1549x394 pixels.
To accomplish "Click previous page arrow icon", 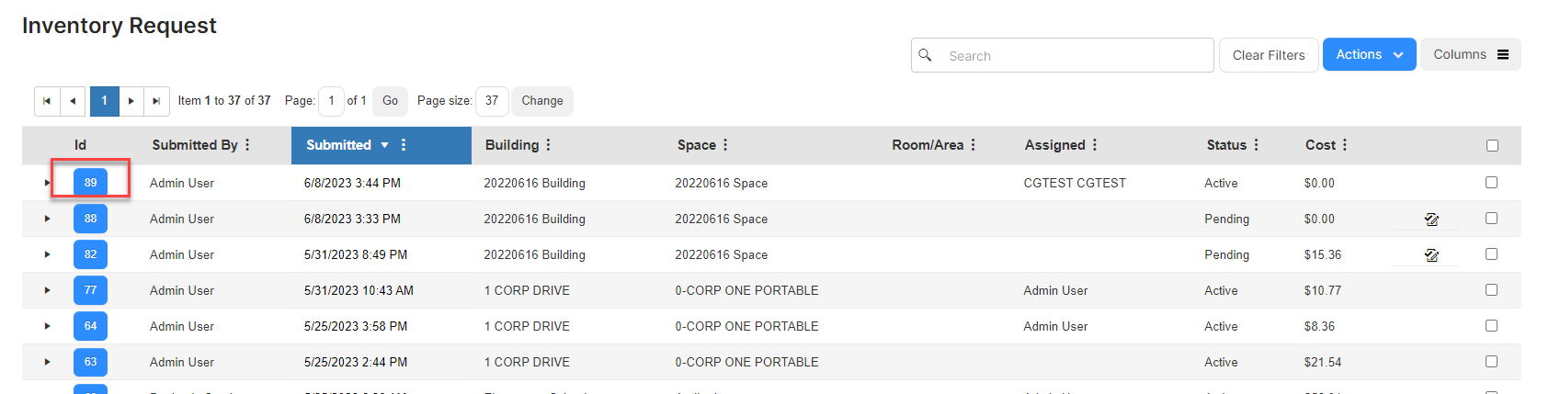I will point(73,101).
